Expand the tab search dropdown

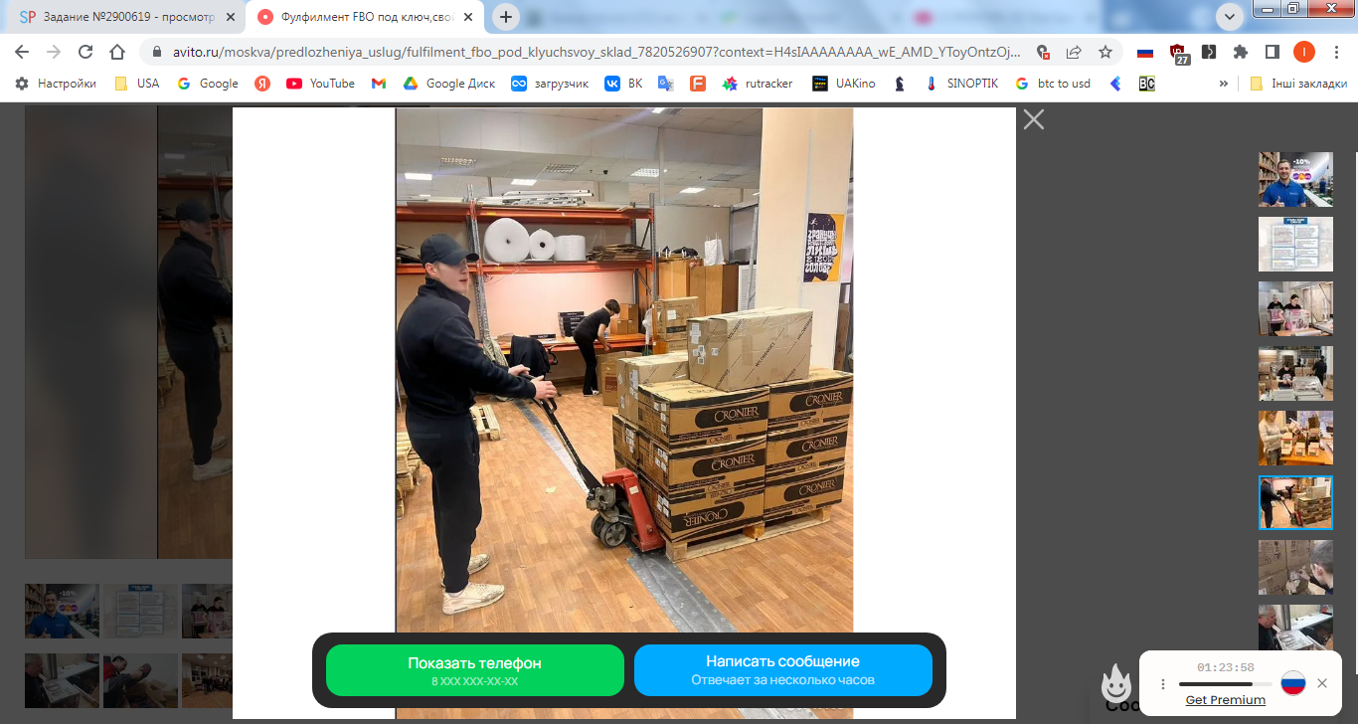click(x=1230, y=17)
